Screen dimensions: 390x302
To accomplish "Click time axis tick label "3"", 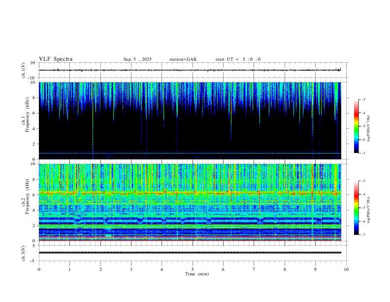I will point(131,269).
